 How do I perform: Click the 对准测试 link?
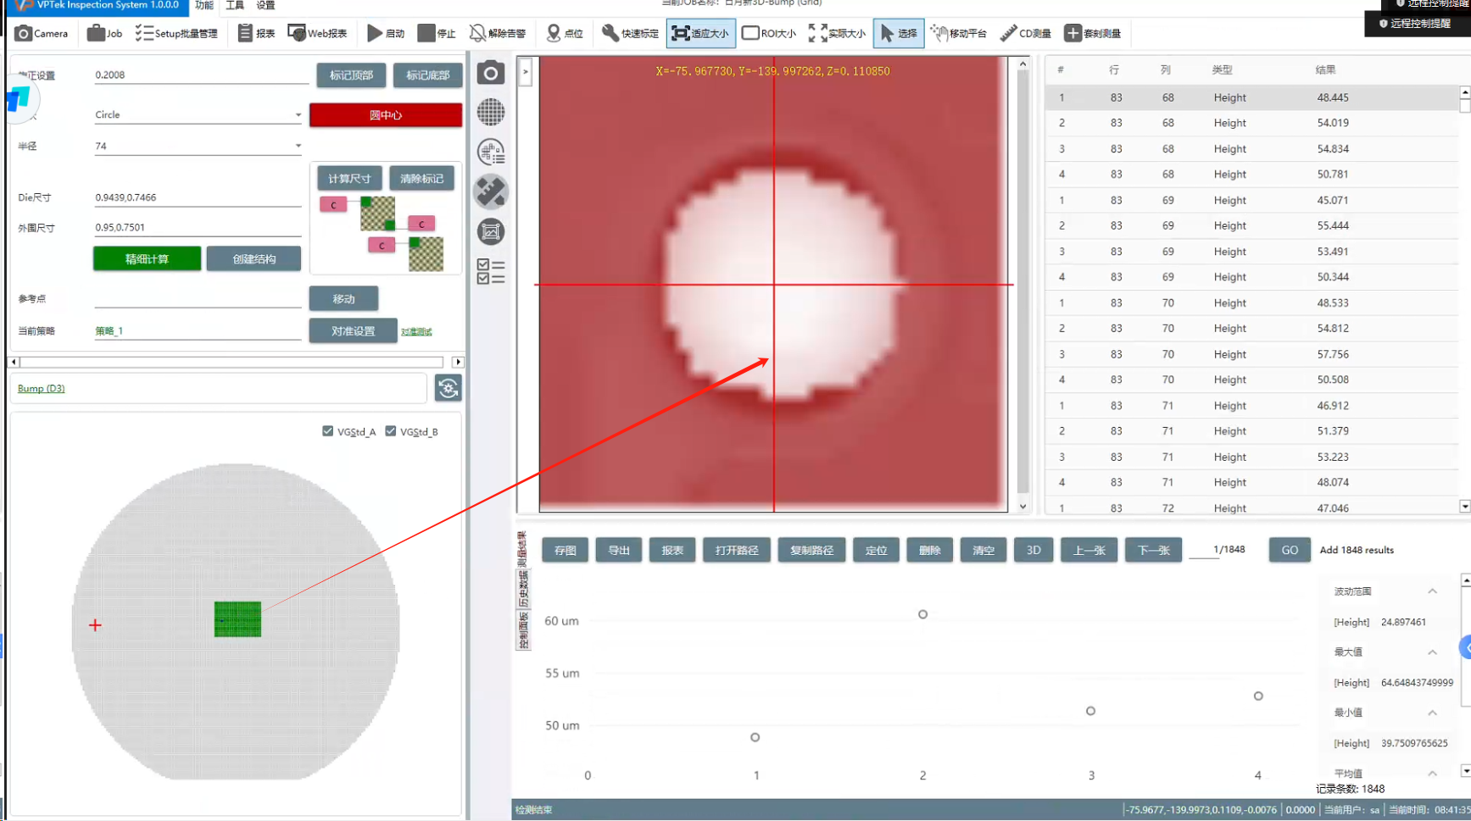416,332
